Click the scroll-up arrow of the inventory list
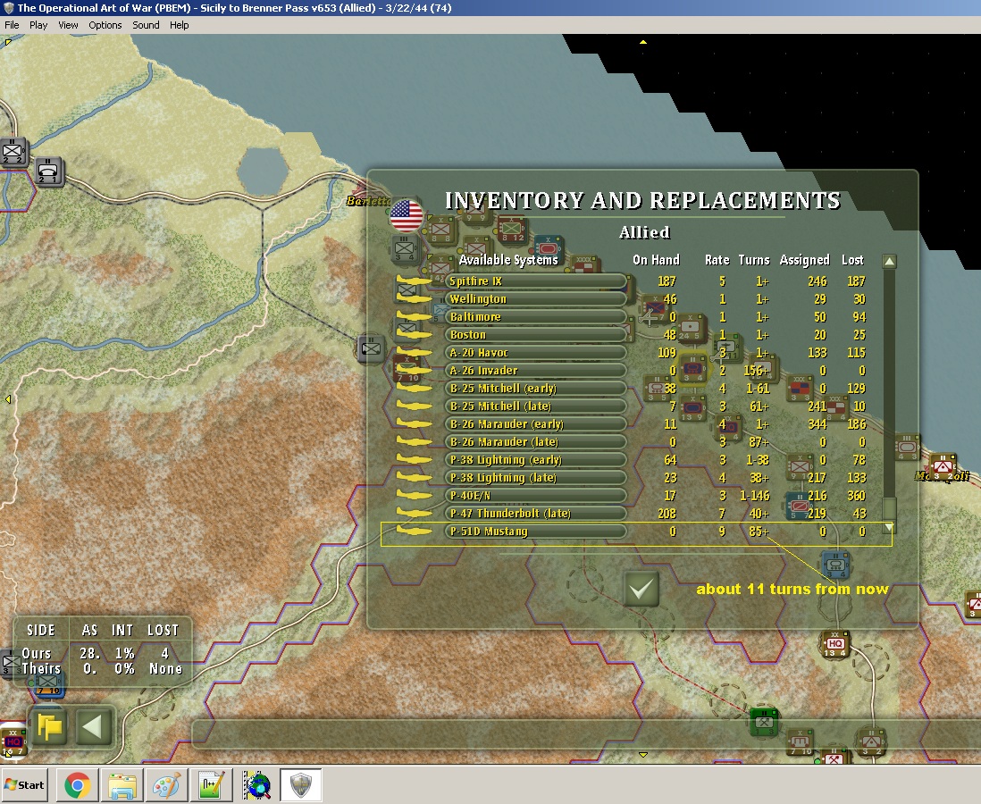Viewport: 981px width, 804px height. point(889,262)
